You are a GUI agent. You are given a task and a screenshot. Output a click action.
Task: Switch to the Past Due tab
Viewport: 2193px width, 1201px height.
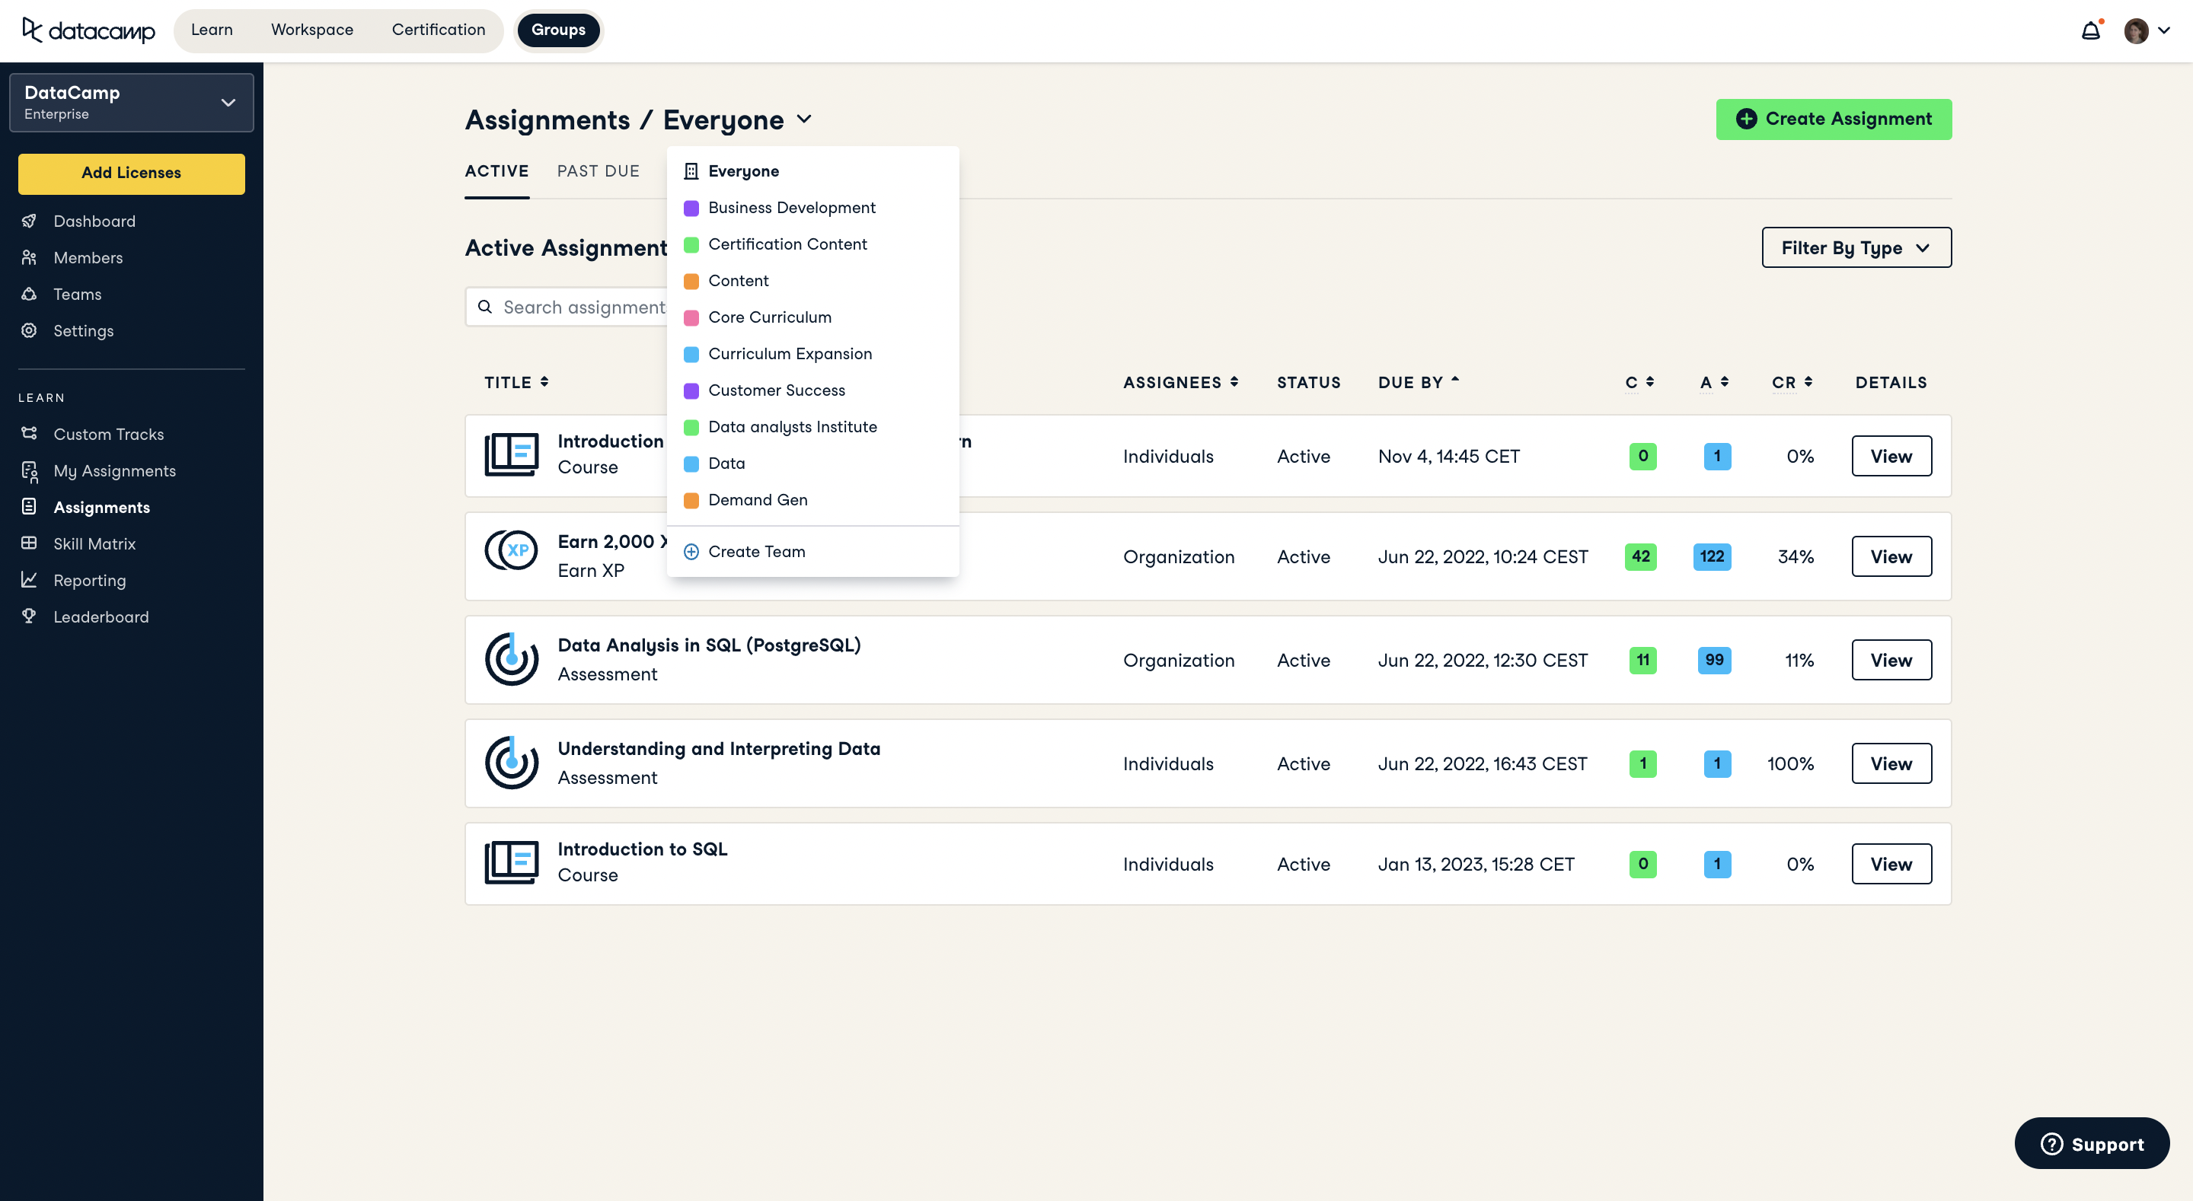[598, 171]
